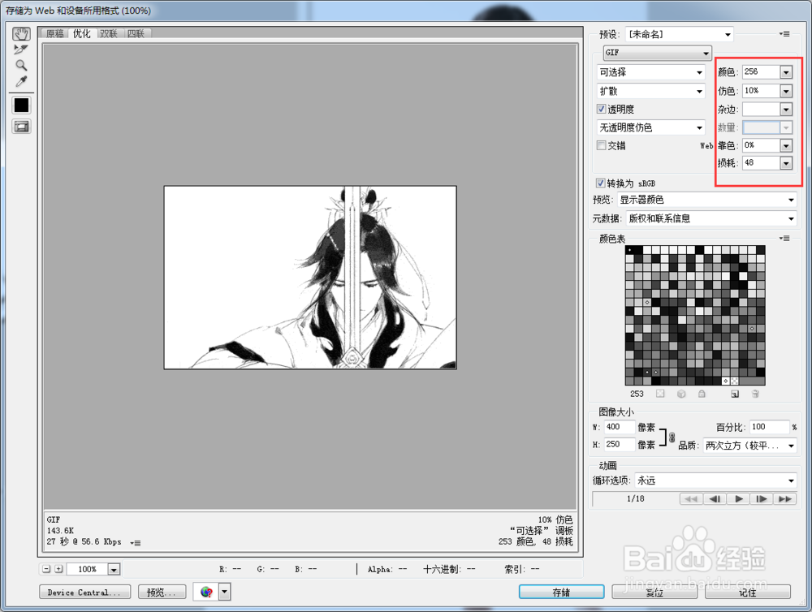Click the 存储 save button
Viewport: 812px width, 612px height.
[x=561, y=592]
